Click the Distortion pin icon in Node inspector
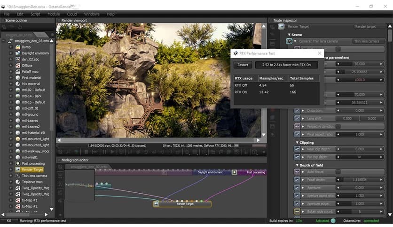The width and height of the screenshot is (393, 227). pos(297,111)
